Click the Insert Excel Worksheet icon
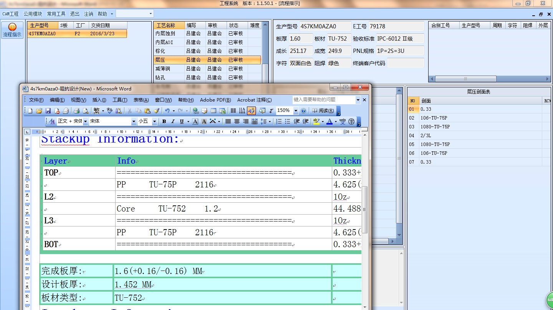The height and width of the screenshot is (310, 553). click(222, 111)
